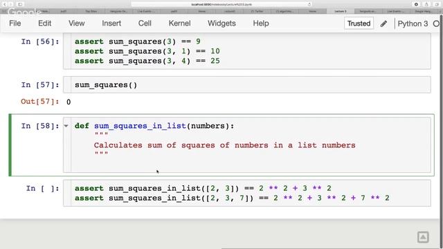Toggle the Safari sidebar icon
443x249 pixels.
click(x=20, y=4)
